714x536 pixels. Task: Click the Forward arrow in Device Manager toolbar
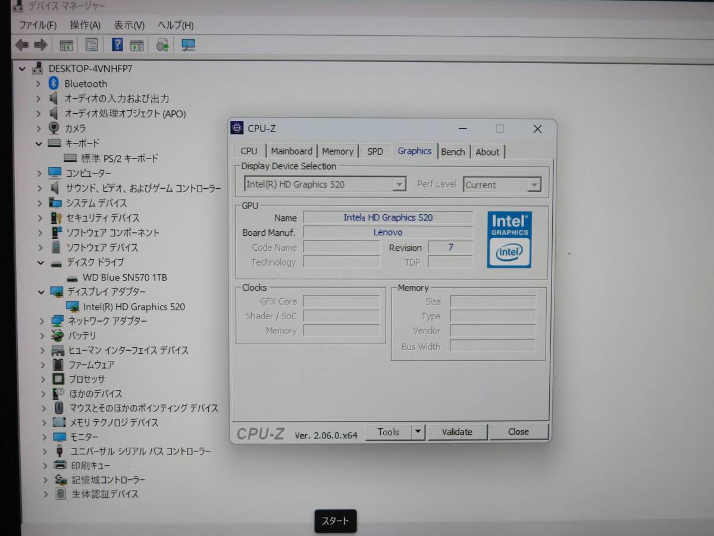40,45
